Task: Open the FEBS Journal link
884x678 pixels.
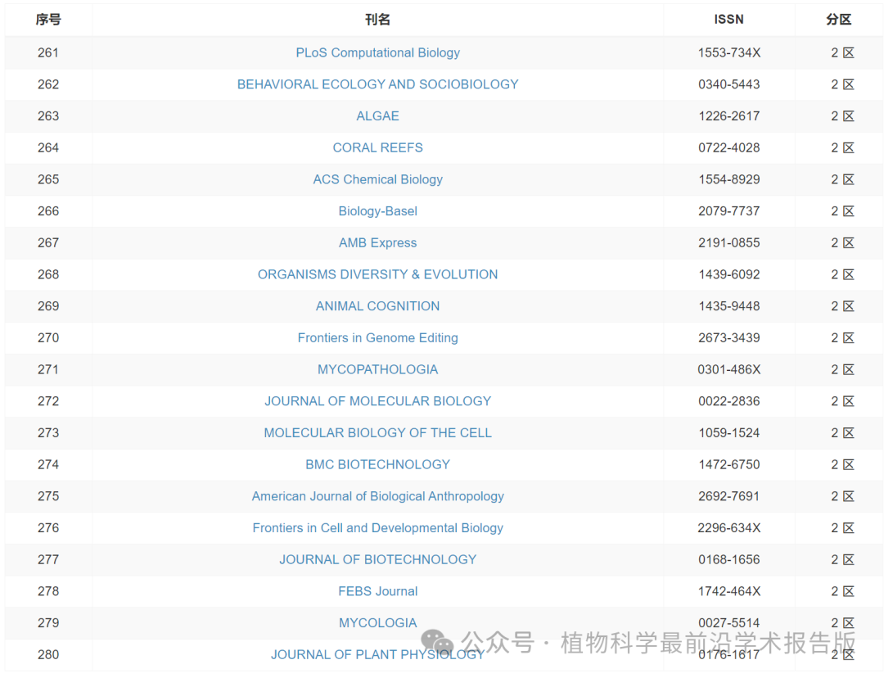Action: pos(377,591)
